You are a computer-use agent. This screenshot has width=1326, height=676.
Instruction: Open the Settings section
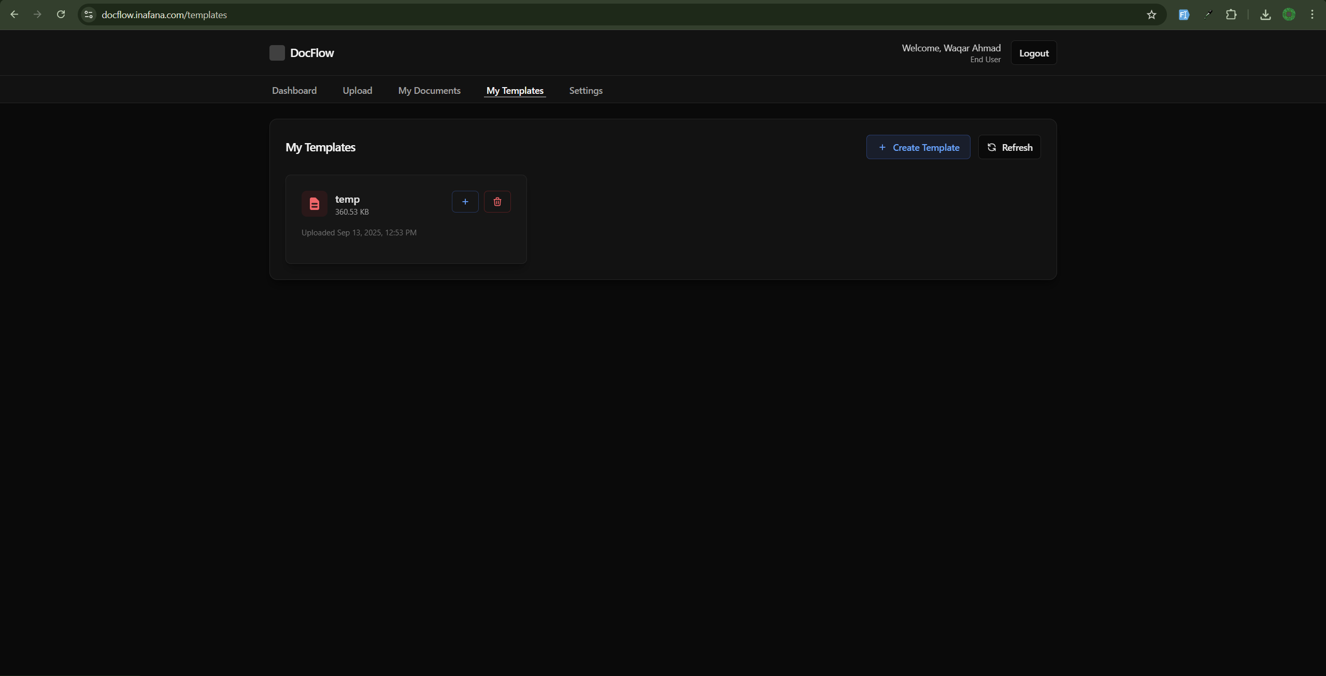tap(585, 90)
